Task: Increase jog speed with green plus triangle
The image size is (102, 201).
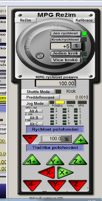Action: [x=80, y=140]
